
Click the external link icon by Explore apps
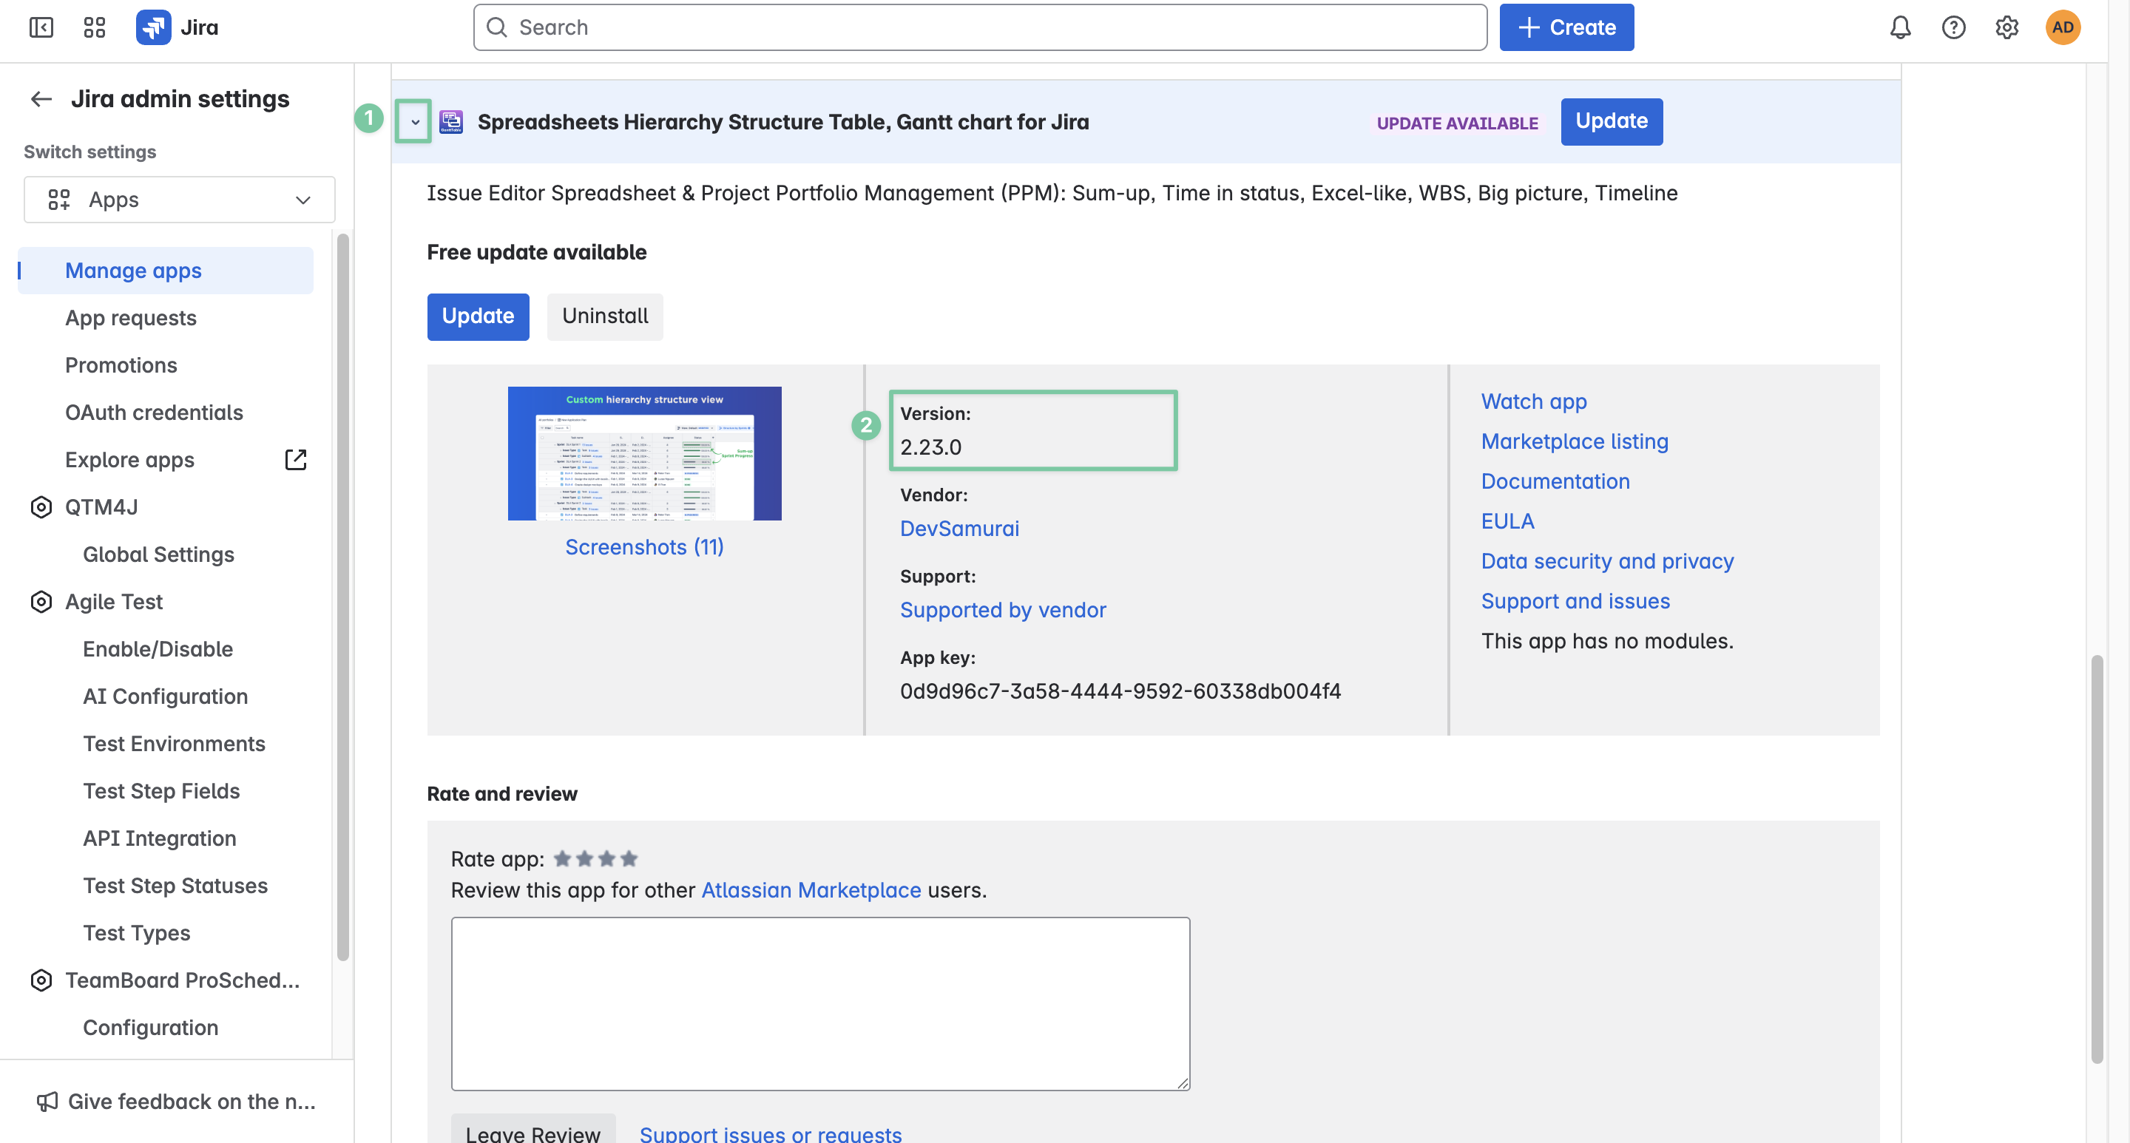[295, 460]
